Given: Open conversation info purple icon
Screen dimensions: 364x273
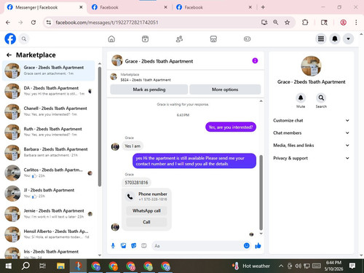Looking at the screenshot, I should click(x=255, y=60).
